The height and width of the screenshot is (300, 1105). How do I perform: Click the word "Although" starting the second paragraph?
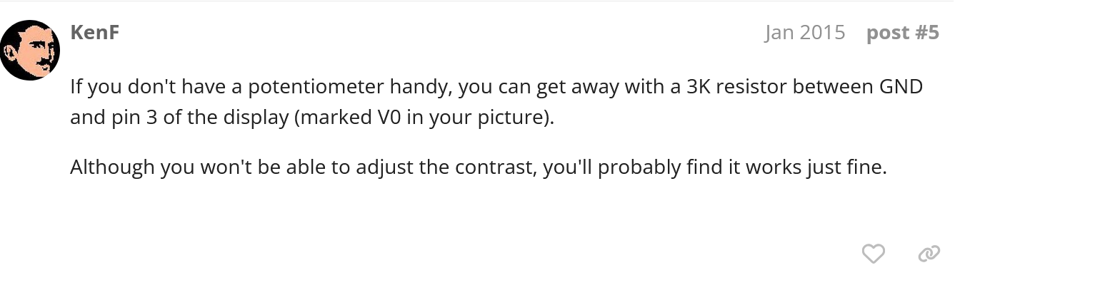[x=112, y=167]
